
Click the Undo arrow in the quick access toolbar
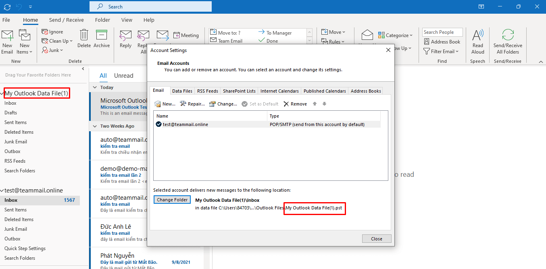coord(20,6)
